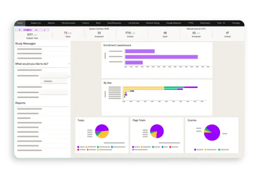Switch to the Subject List tab
The height and width of the screenshot is (178, 255).
click(x=35, y=23)
